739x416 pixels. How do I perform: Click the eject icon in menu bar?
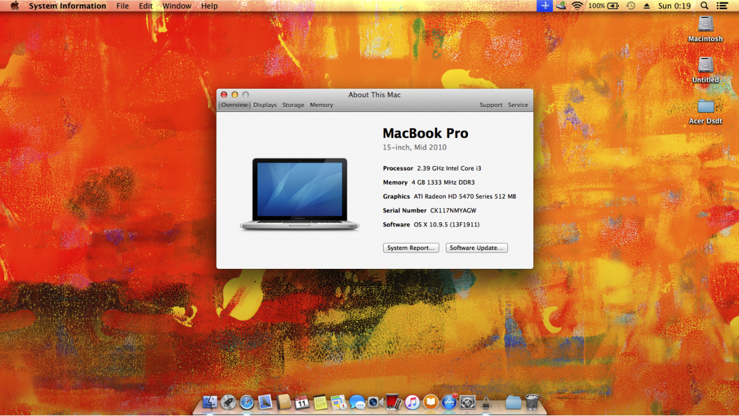point(647,6)
